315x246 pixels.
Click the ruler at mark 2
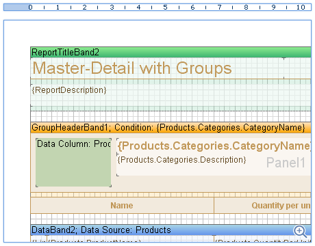(x=84, y=8)
